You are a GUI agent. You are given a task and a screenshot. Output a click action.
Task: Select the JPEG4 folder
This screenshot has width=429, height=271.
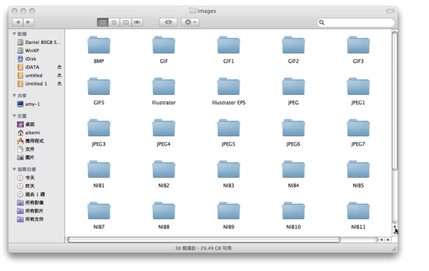coord(164,128)
